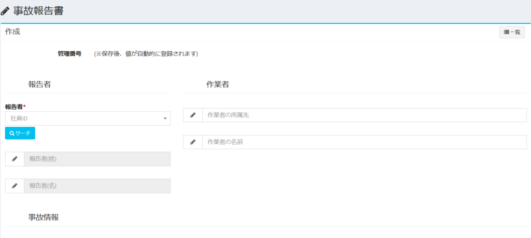This screenshot has height=238, width=531.
Task: Open the 一覧 list button
Action: [x=512, y=32]
